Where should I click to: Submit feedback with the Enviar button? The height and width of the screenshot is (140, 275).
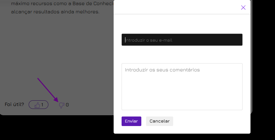(131, 121)
